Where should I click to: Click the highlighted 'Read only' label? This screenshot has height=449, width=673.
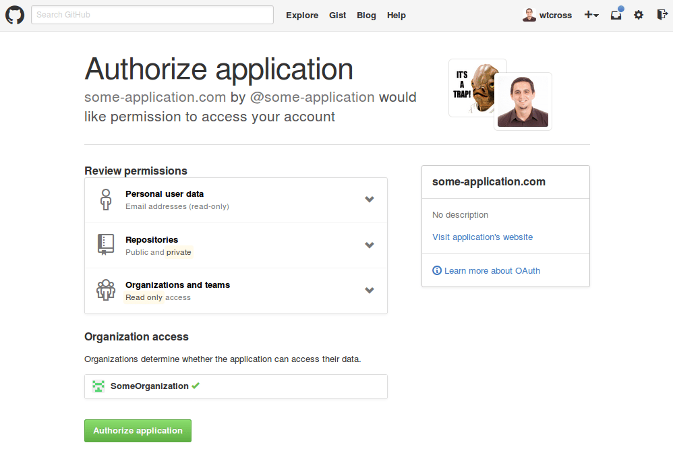tap(144, 297)
